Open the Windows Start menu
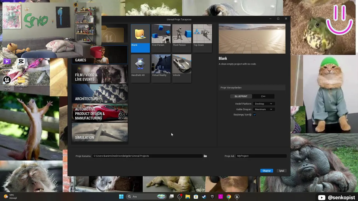 [x=121, y=197]
